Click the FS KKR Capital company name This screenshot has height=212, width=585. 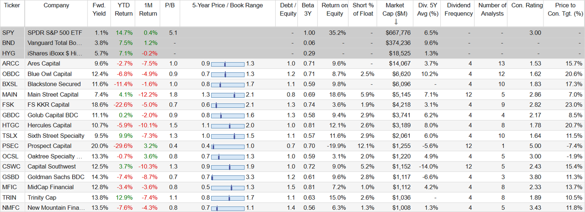48,105
